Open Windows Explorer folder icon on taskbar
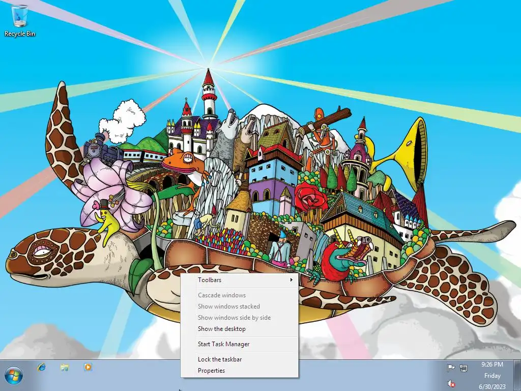Screen dimensions: 521x391 (65, 367)
